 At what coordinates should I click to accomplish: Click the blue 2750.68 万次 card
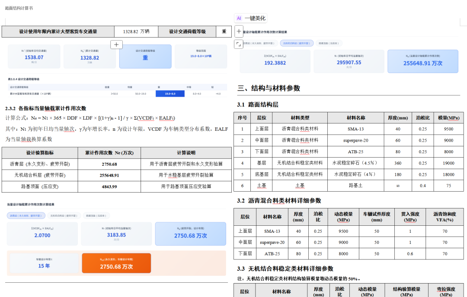(x=191, y=234)
